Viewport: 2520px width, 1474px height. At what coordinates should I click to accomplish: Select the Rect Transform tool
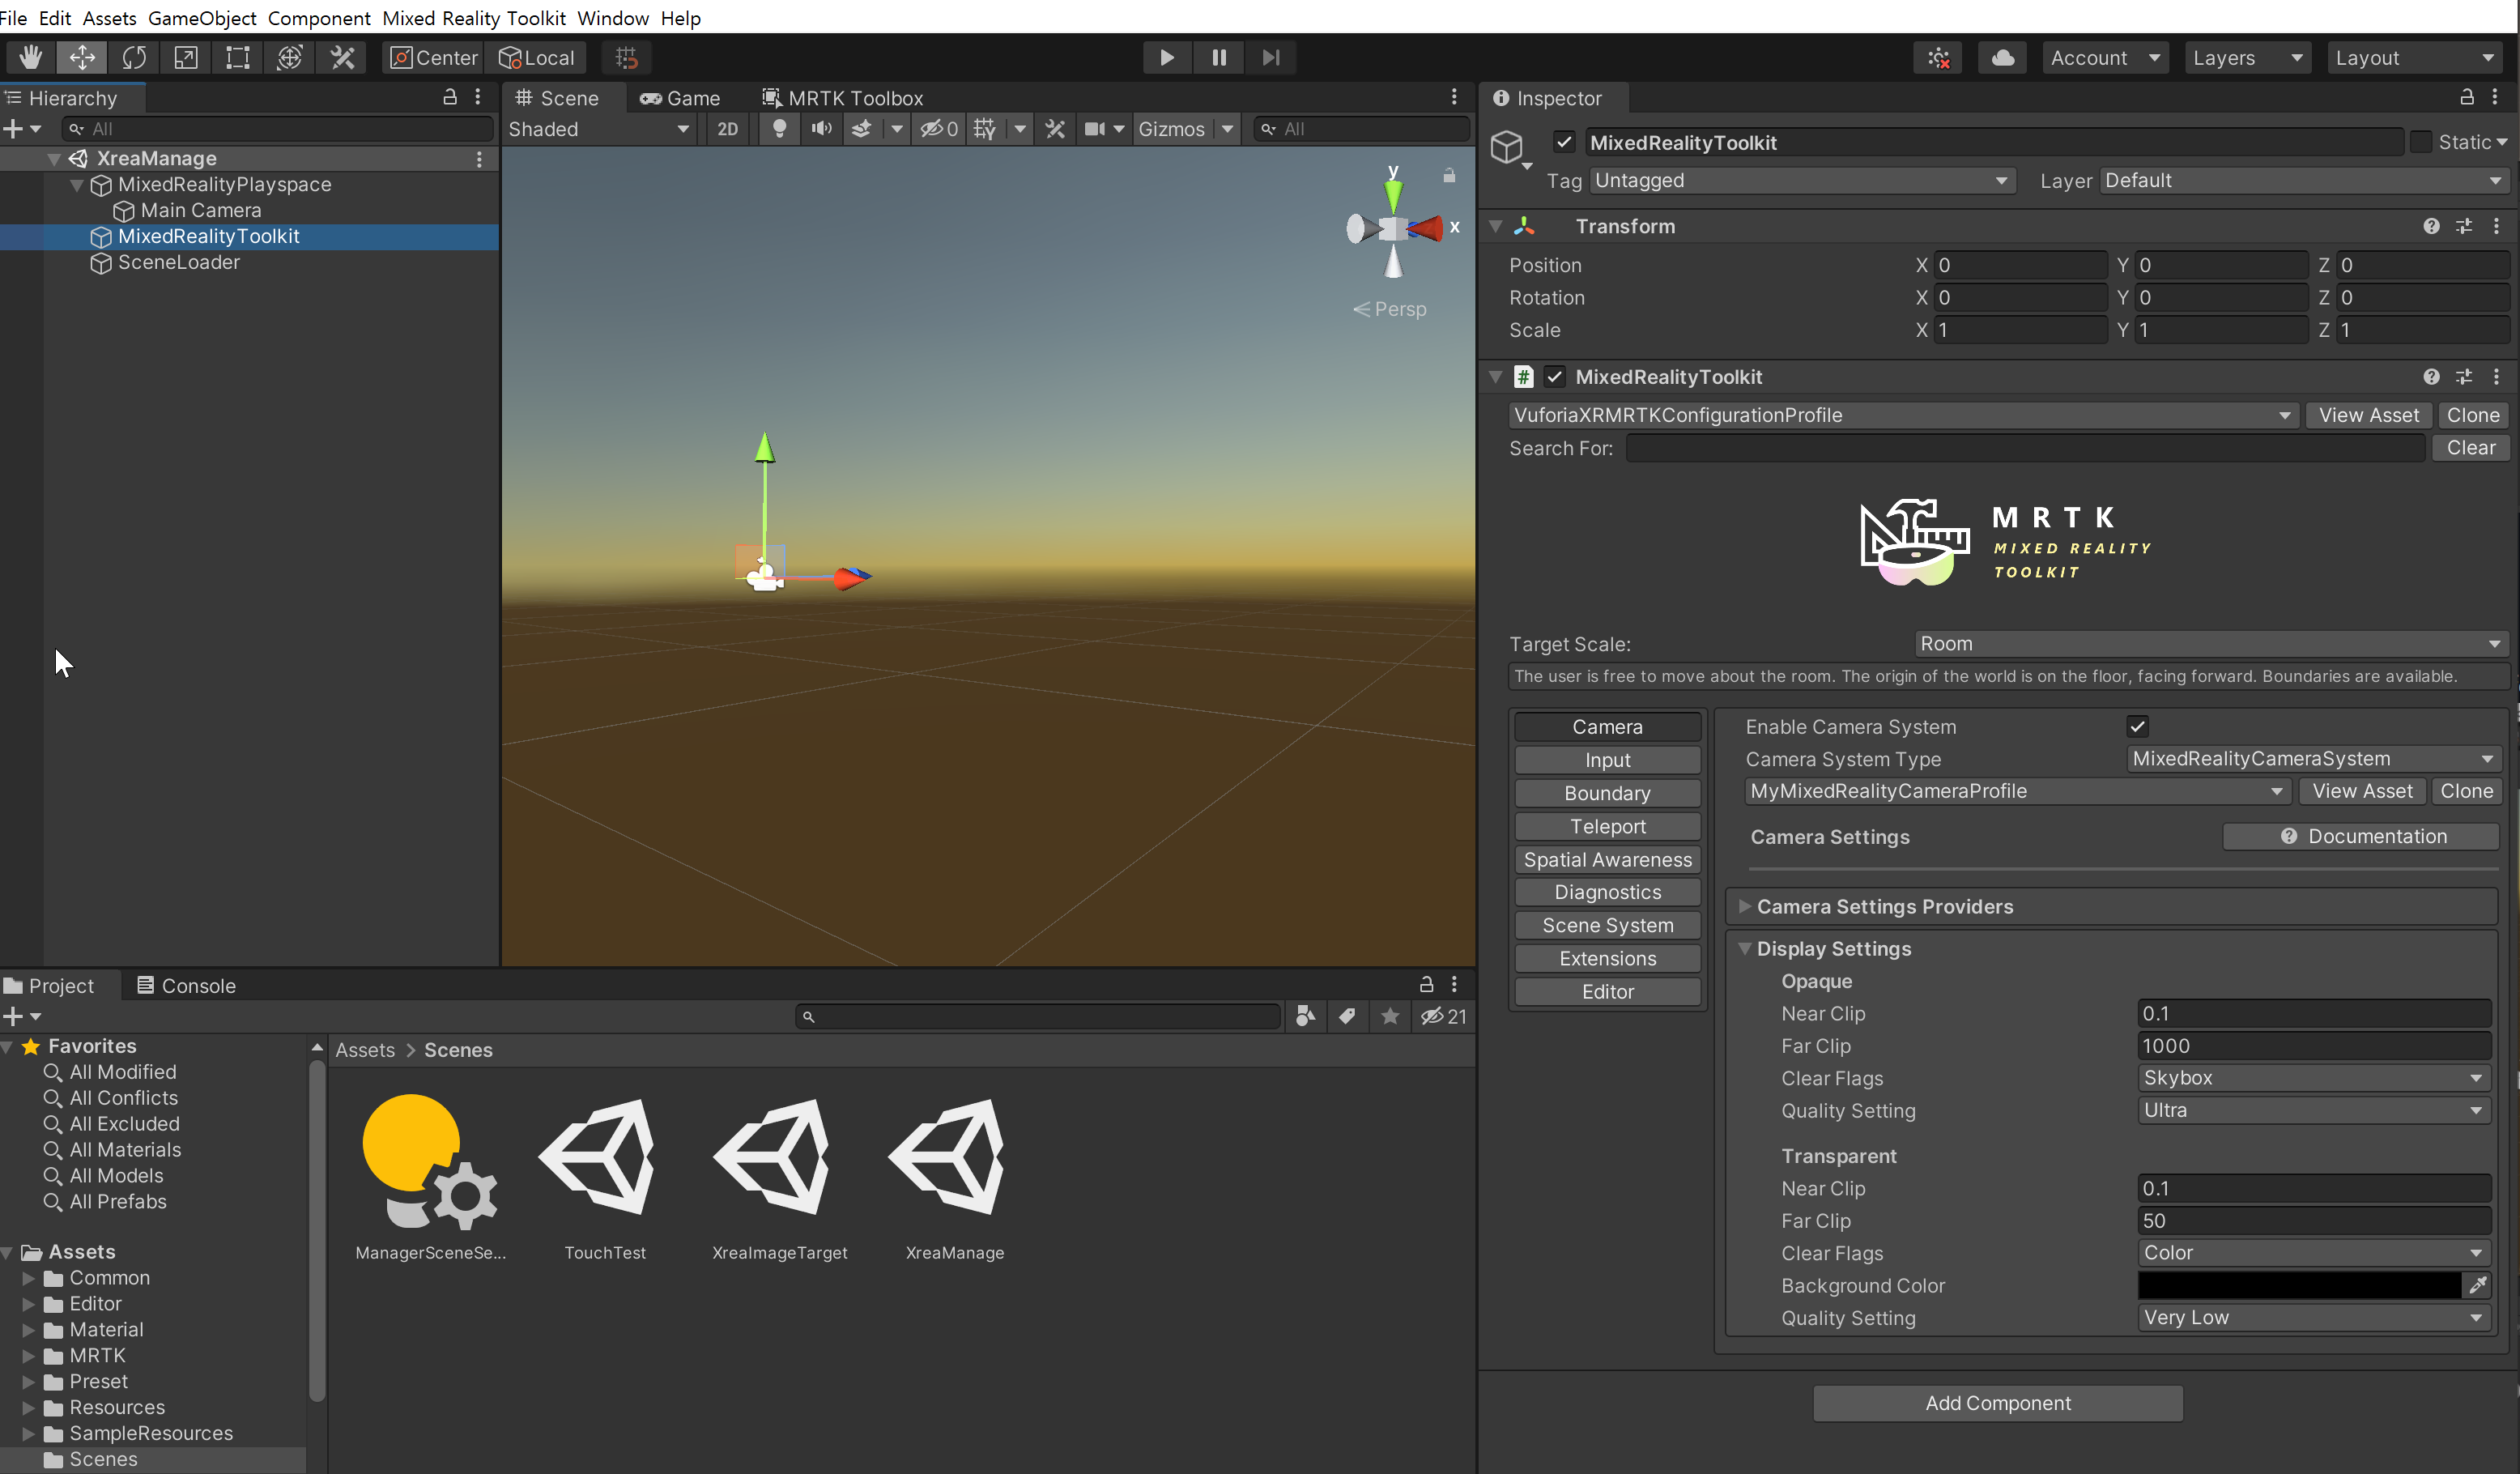(x=238, y=58)
